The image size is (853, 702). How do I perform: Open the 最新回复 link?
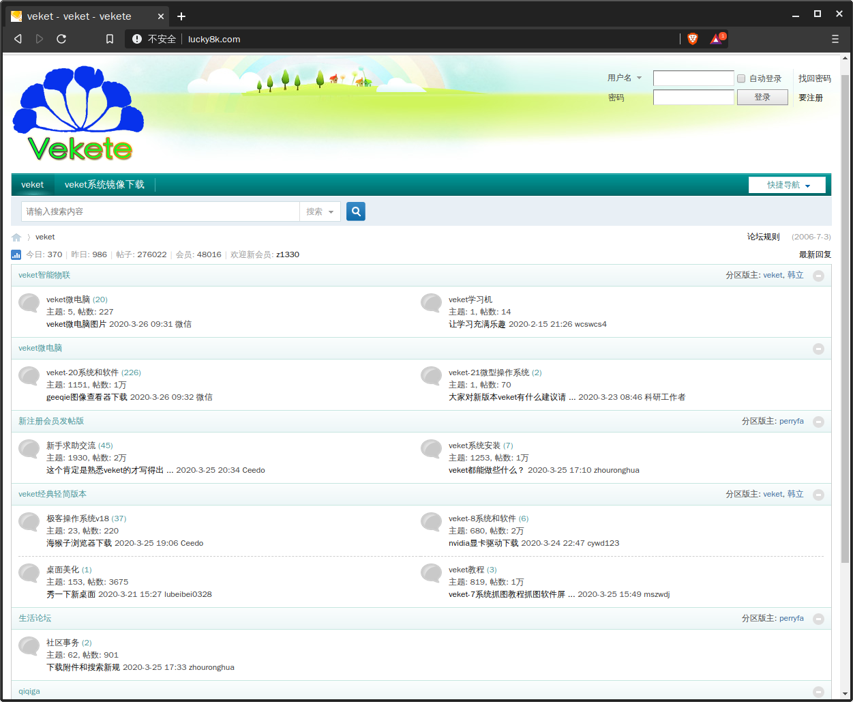(815, 254)
